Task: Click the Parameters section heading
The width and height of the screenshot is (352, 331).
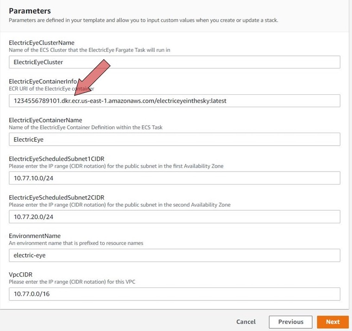Action: [30, 11]
